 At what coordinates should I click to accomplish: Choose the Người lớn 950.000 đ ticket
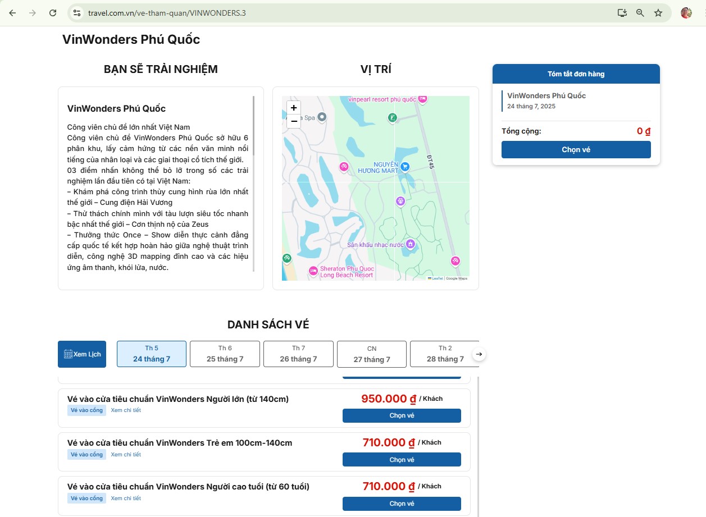point(402,415)
